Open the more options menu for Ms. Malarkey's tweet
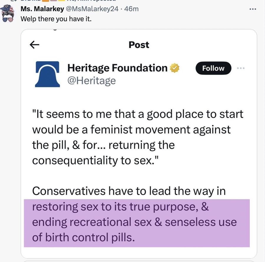The width and height of the screenshot is (265, 262). coord(253,9)
